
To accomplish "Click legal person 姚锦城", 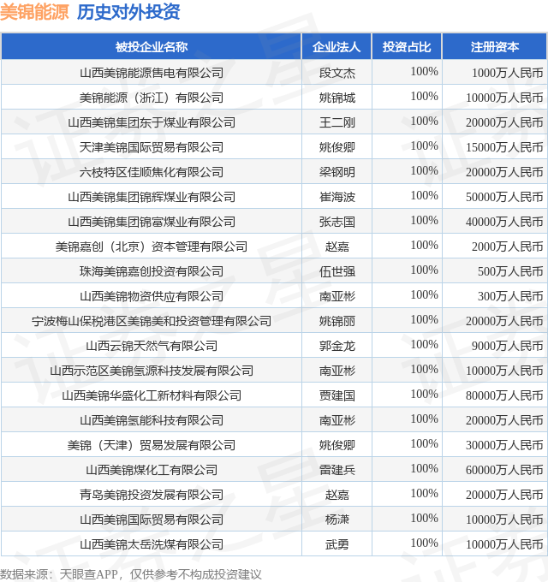I will (x=337, y=98).
